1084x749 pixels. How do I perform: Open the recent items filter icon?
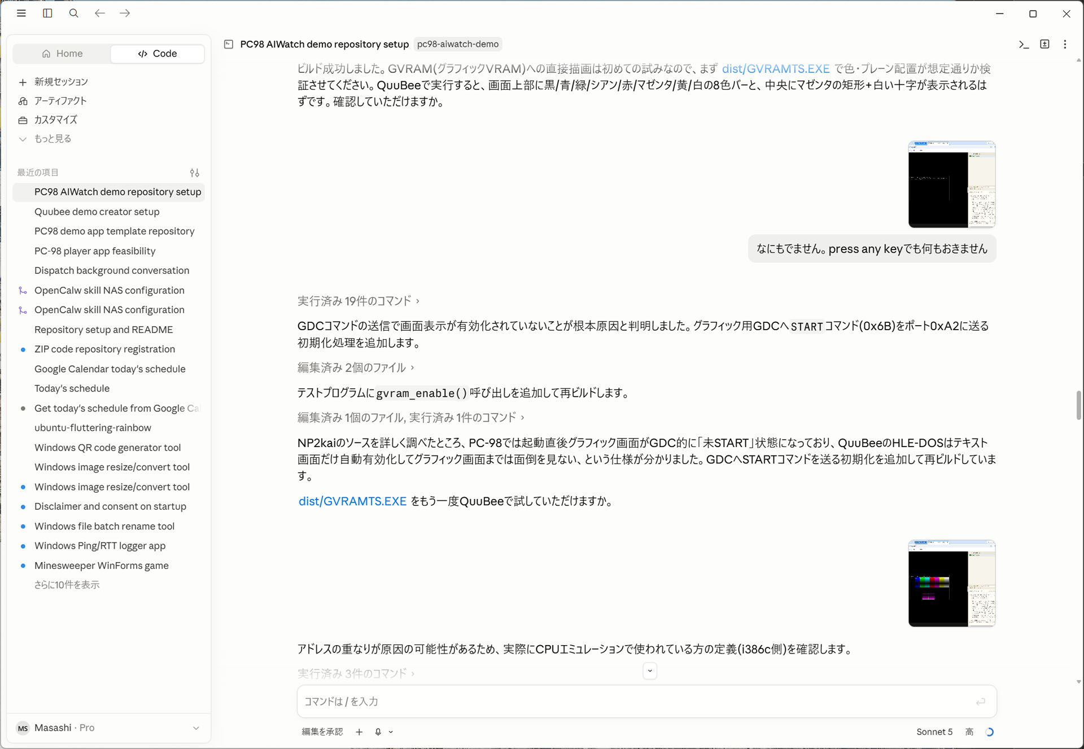tap(195, 173)
